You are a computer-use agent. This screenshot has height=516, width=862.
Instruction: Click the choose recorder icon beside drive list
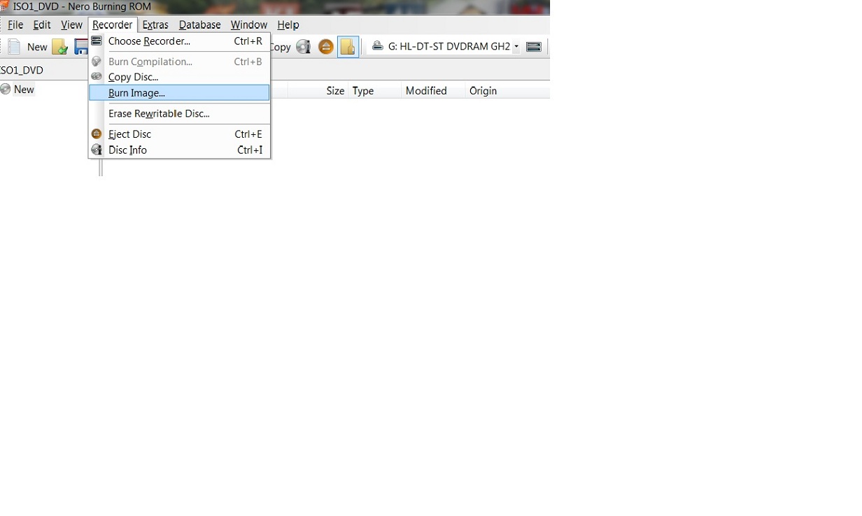(534, 47)
